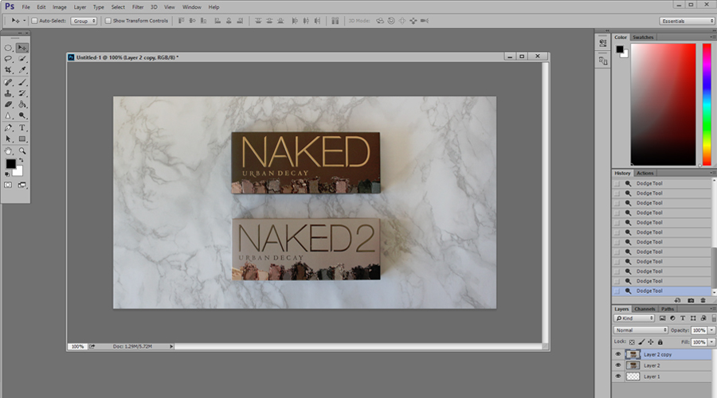Select the Lasso tool
This screenshot has width=717, height=398.
pyautogui.click(x=9, y=59)
